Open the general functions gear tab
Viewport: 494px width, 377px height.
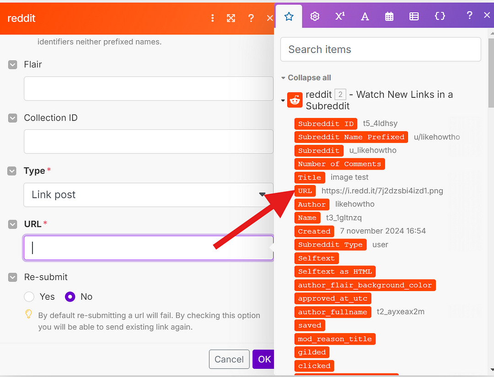[x=315, y=16]
